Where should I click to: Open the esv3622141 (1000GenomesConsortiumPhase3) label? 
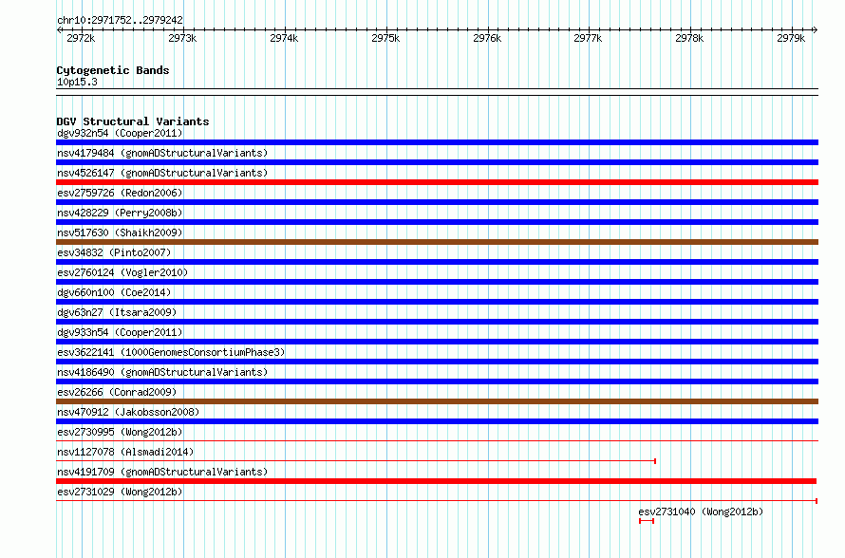coord(171,352)
